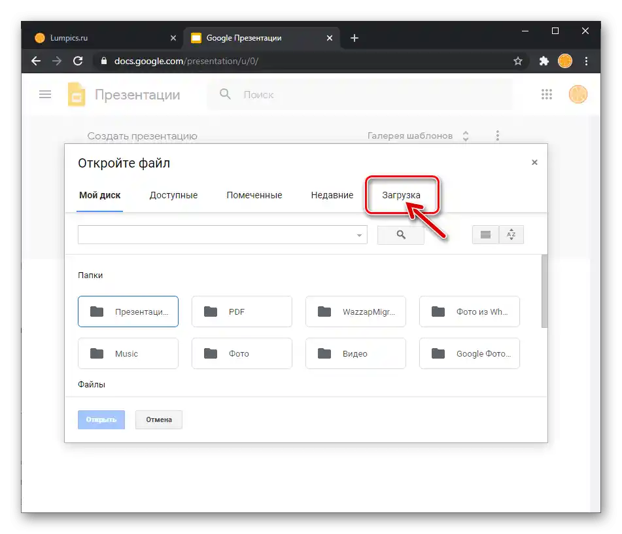Toggle alphabetical sorting of files
This screenshot has width=622, height=534.
[511, 234]
